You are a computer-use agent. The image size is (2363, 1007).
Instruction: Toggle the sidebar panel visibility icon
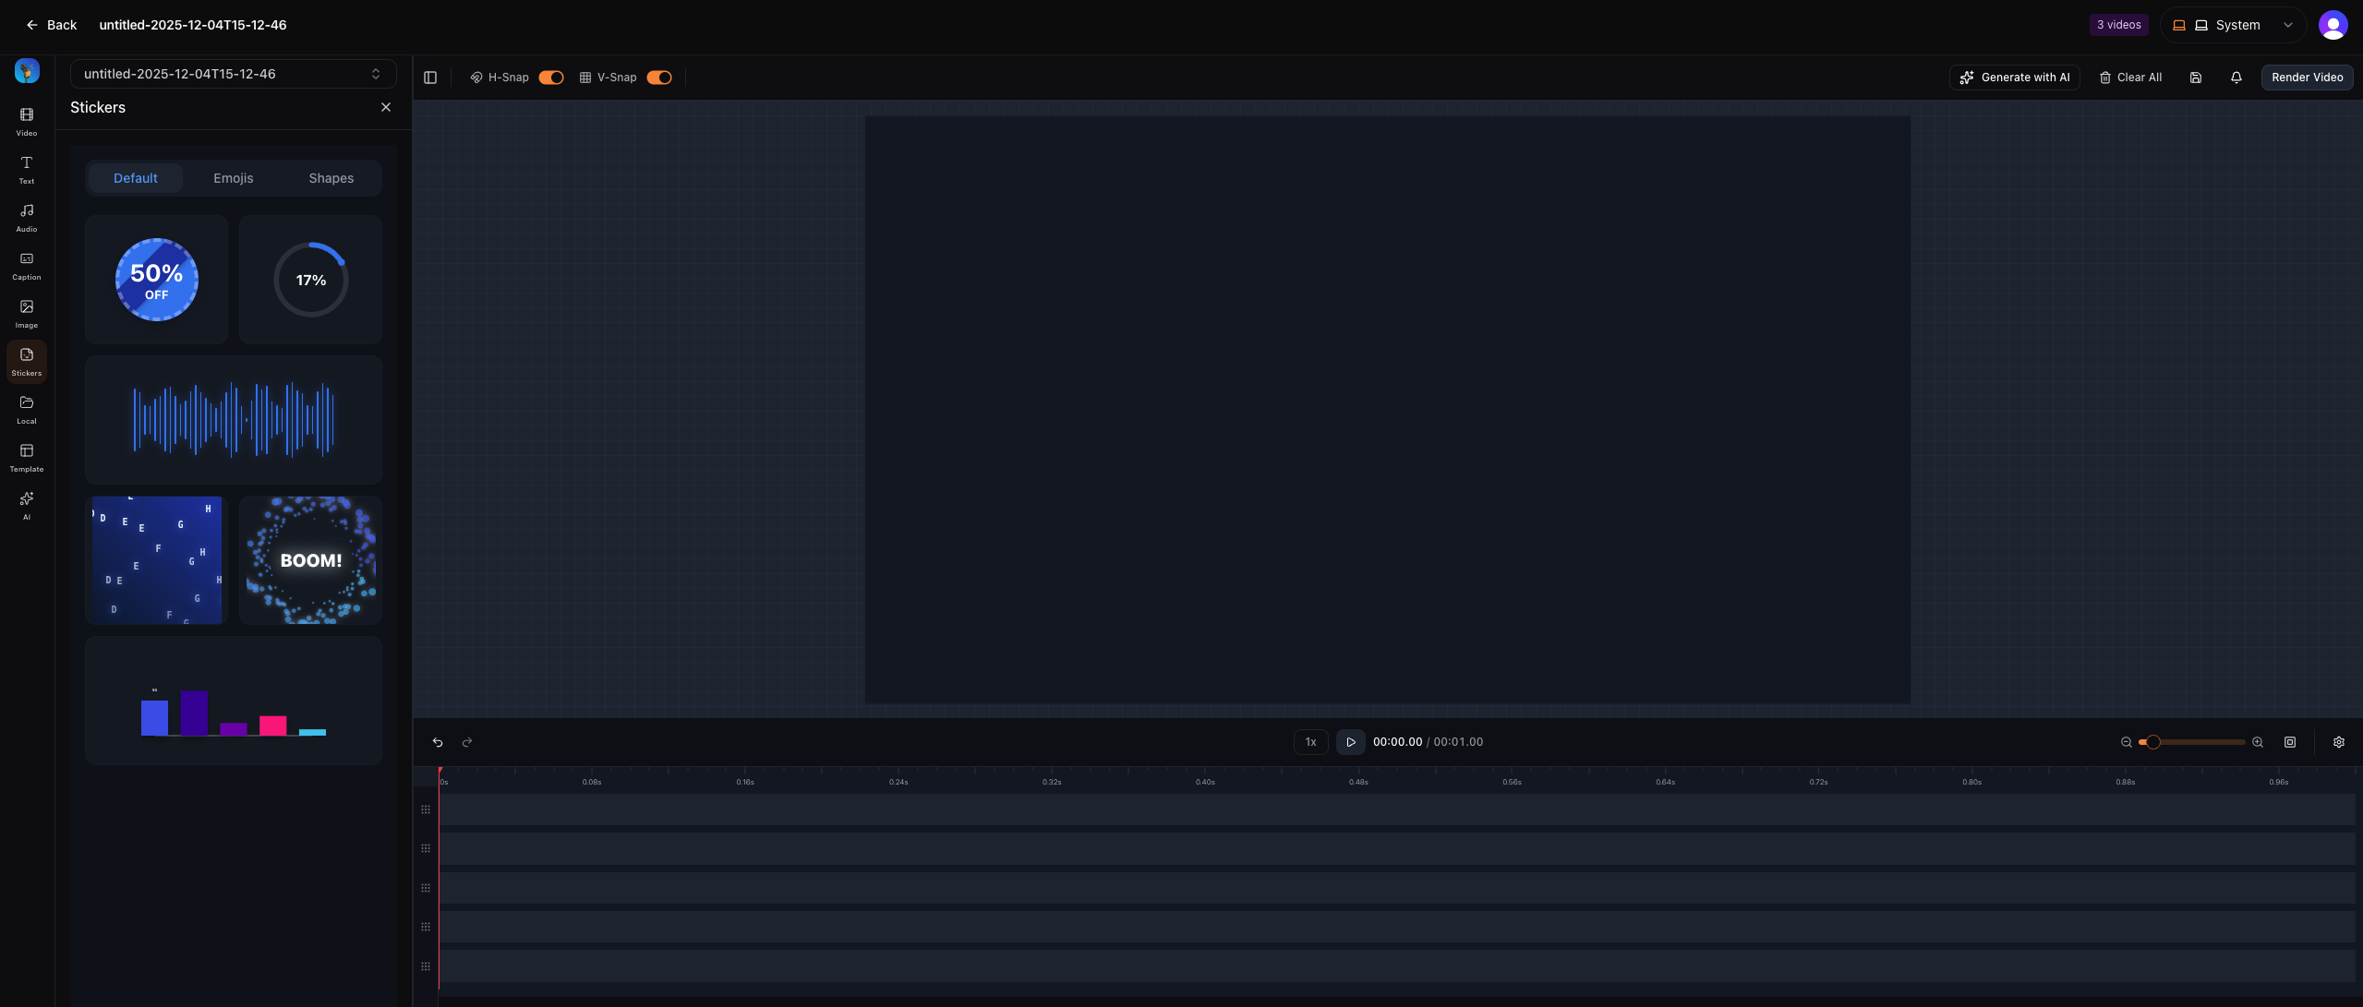430,78
